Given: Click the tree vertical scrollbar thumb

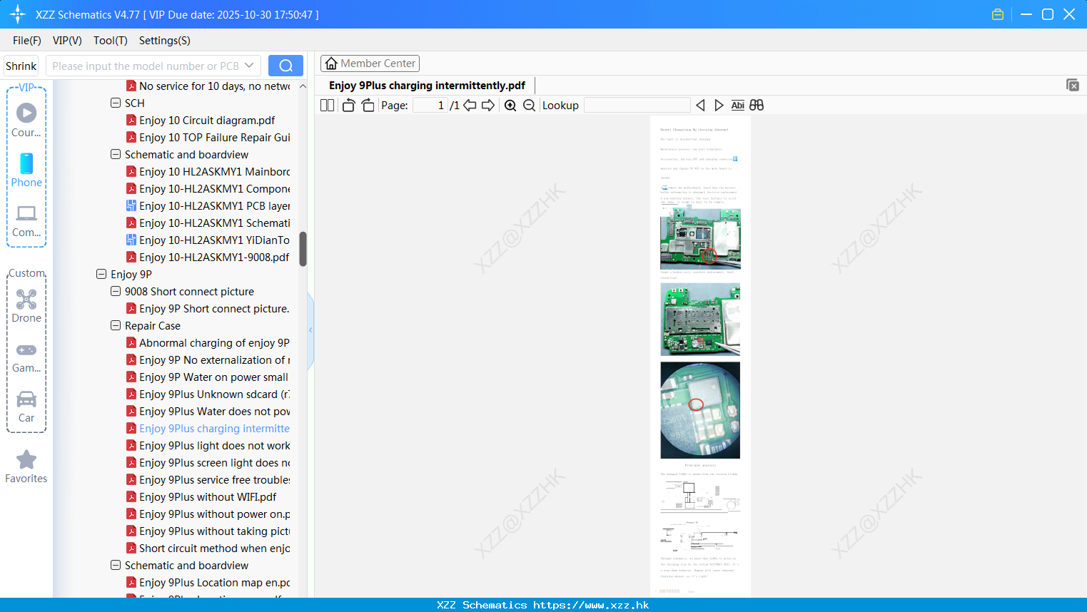Looking at the screenshot, I should [x=303, y=249].
